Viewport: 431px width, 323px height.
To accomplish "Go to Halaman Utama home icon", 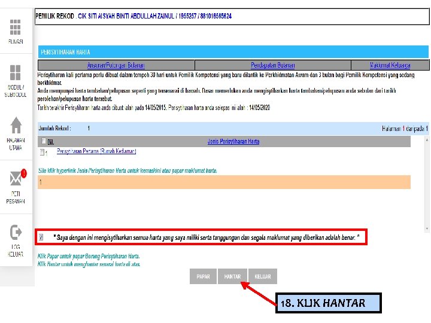I will point(16,125).
